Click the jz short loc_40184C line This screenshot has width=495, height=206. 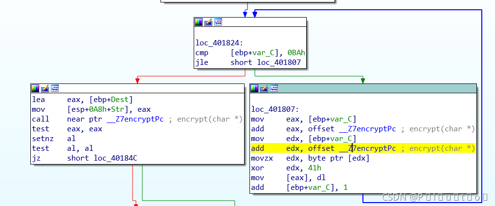click(84, 158)
